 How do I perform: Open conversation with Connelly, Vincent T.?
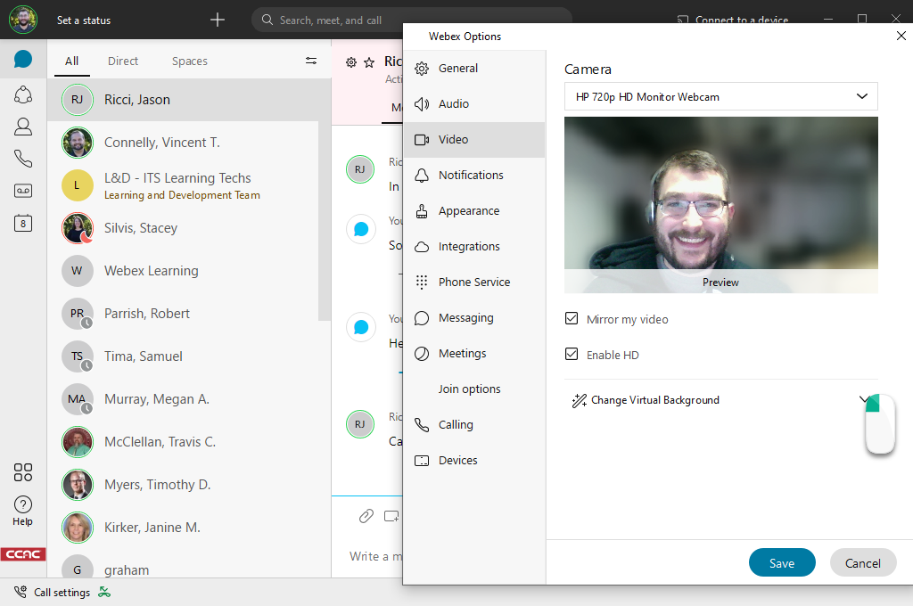[x=183, y=143]
